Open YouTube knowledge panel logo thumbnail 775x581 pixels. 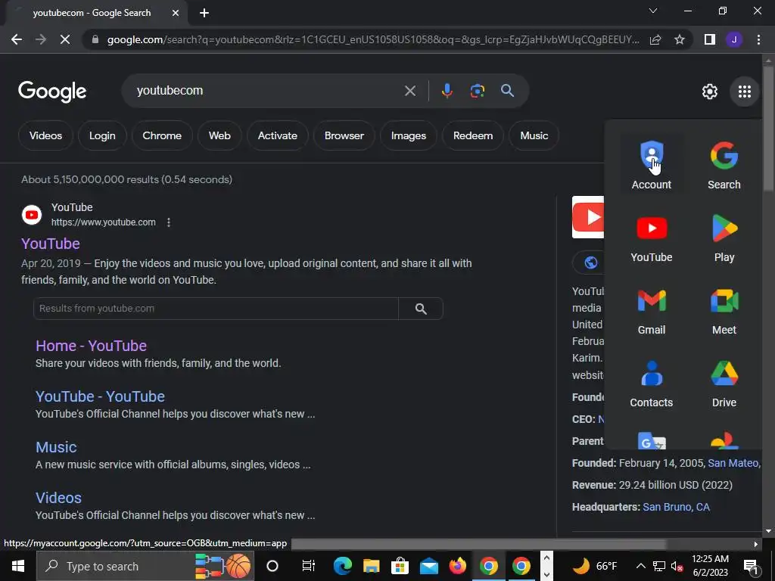coord(587,217)
